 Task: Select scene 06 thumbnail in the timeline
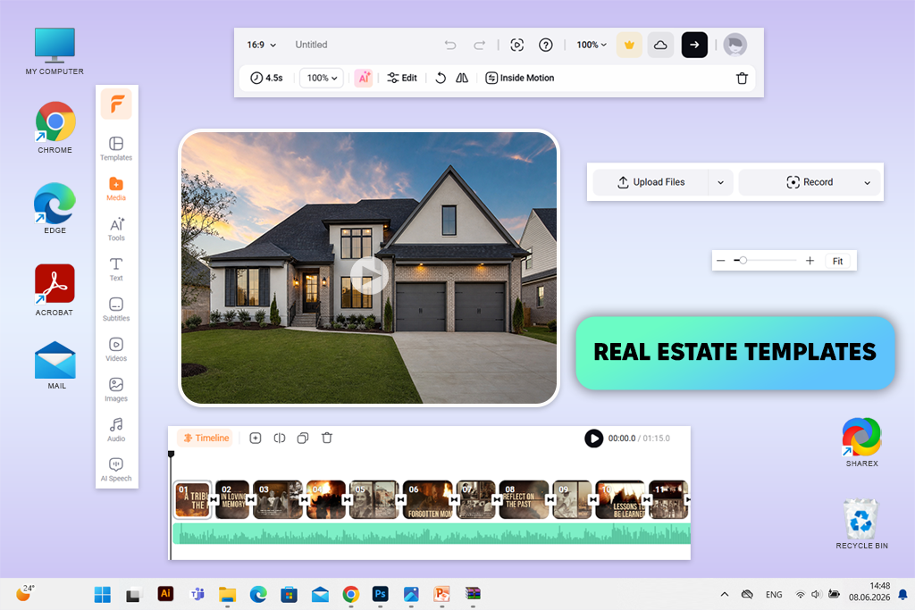(428, 500)
